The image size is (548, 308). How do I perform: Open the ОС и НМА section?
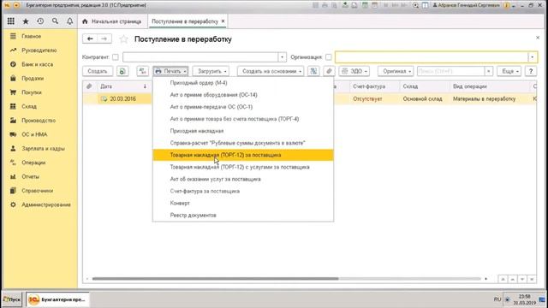(34, 134)
